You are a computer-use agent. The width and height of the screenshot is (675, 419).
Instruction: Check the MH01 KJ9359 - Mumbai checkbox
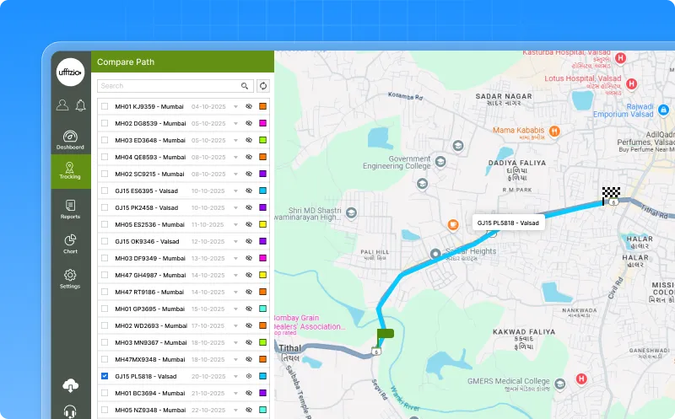pos(105,107)
